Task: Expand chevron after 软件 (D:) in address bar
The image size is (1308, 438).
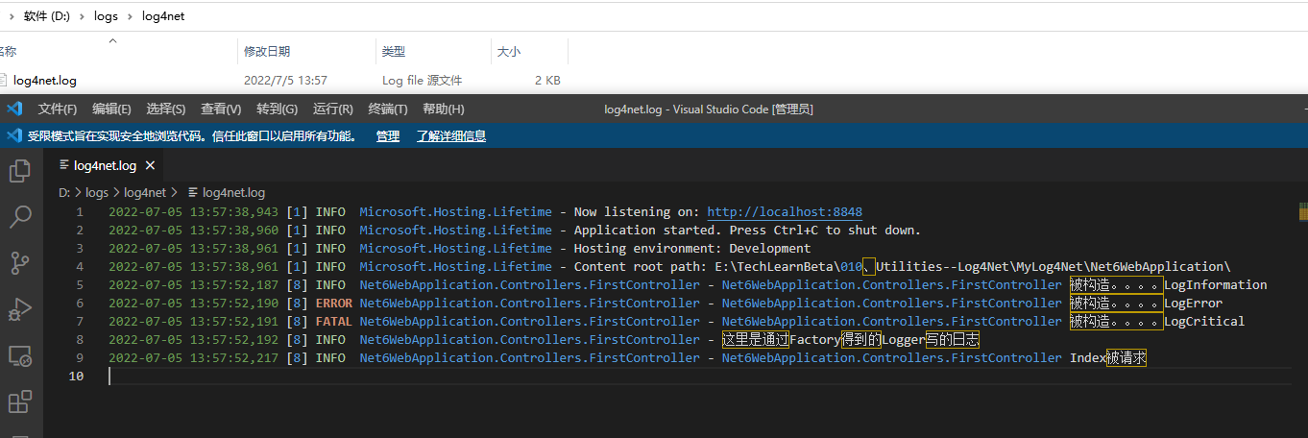Action: coord(85,16)
